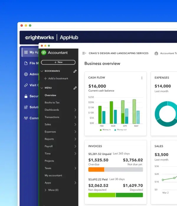Open the Dashboards menu item

(x=52, y=110)
